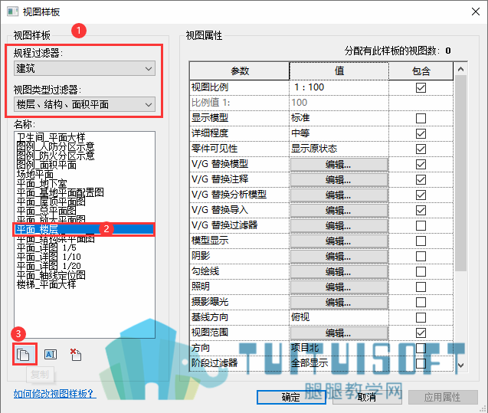This screenshot has height=413, width=488.
Task: Select template 平面_地下室
Action: point(41,183)
